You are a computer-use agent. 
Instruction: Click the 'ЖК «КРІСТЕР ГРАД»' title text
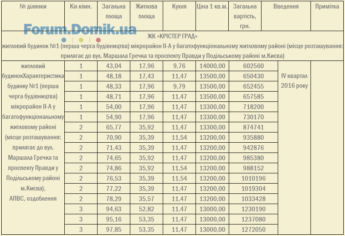(172, 36)
